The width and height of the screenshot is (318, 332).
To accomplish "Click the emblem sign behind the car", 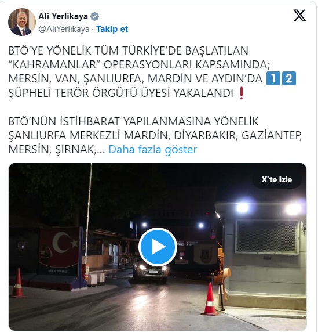I will click(x=205, y=254).
